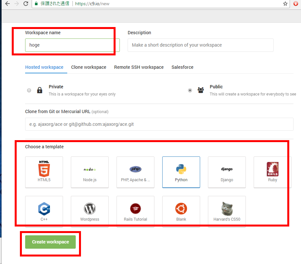301x264 pixels.
Task: Select the Harvard's CS50 template
Action: point(227,212)
